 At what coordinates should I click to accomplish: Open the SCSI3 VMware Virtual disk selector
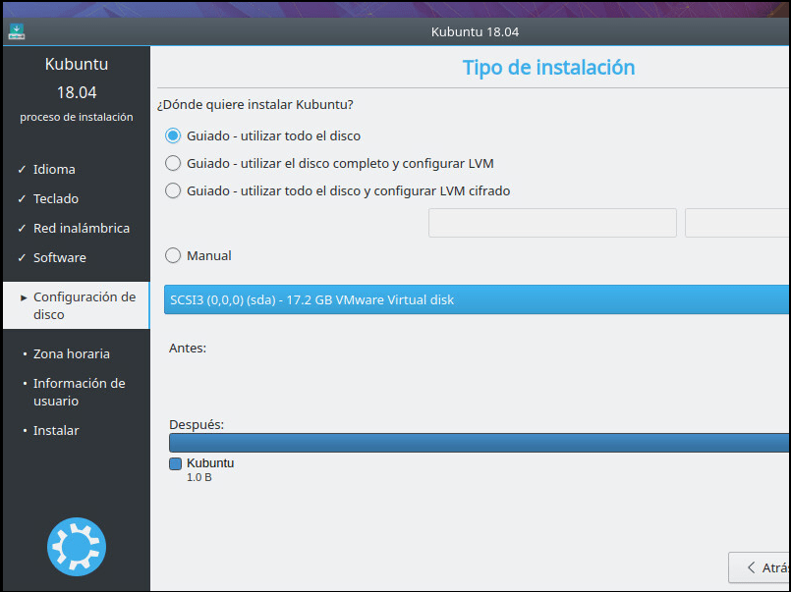coord(472,299)
